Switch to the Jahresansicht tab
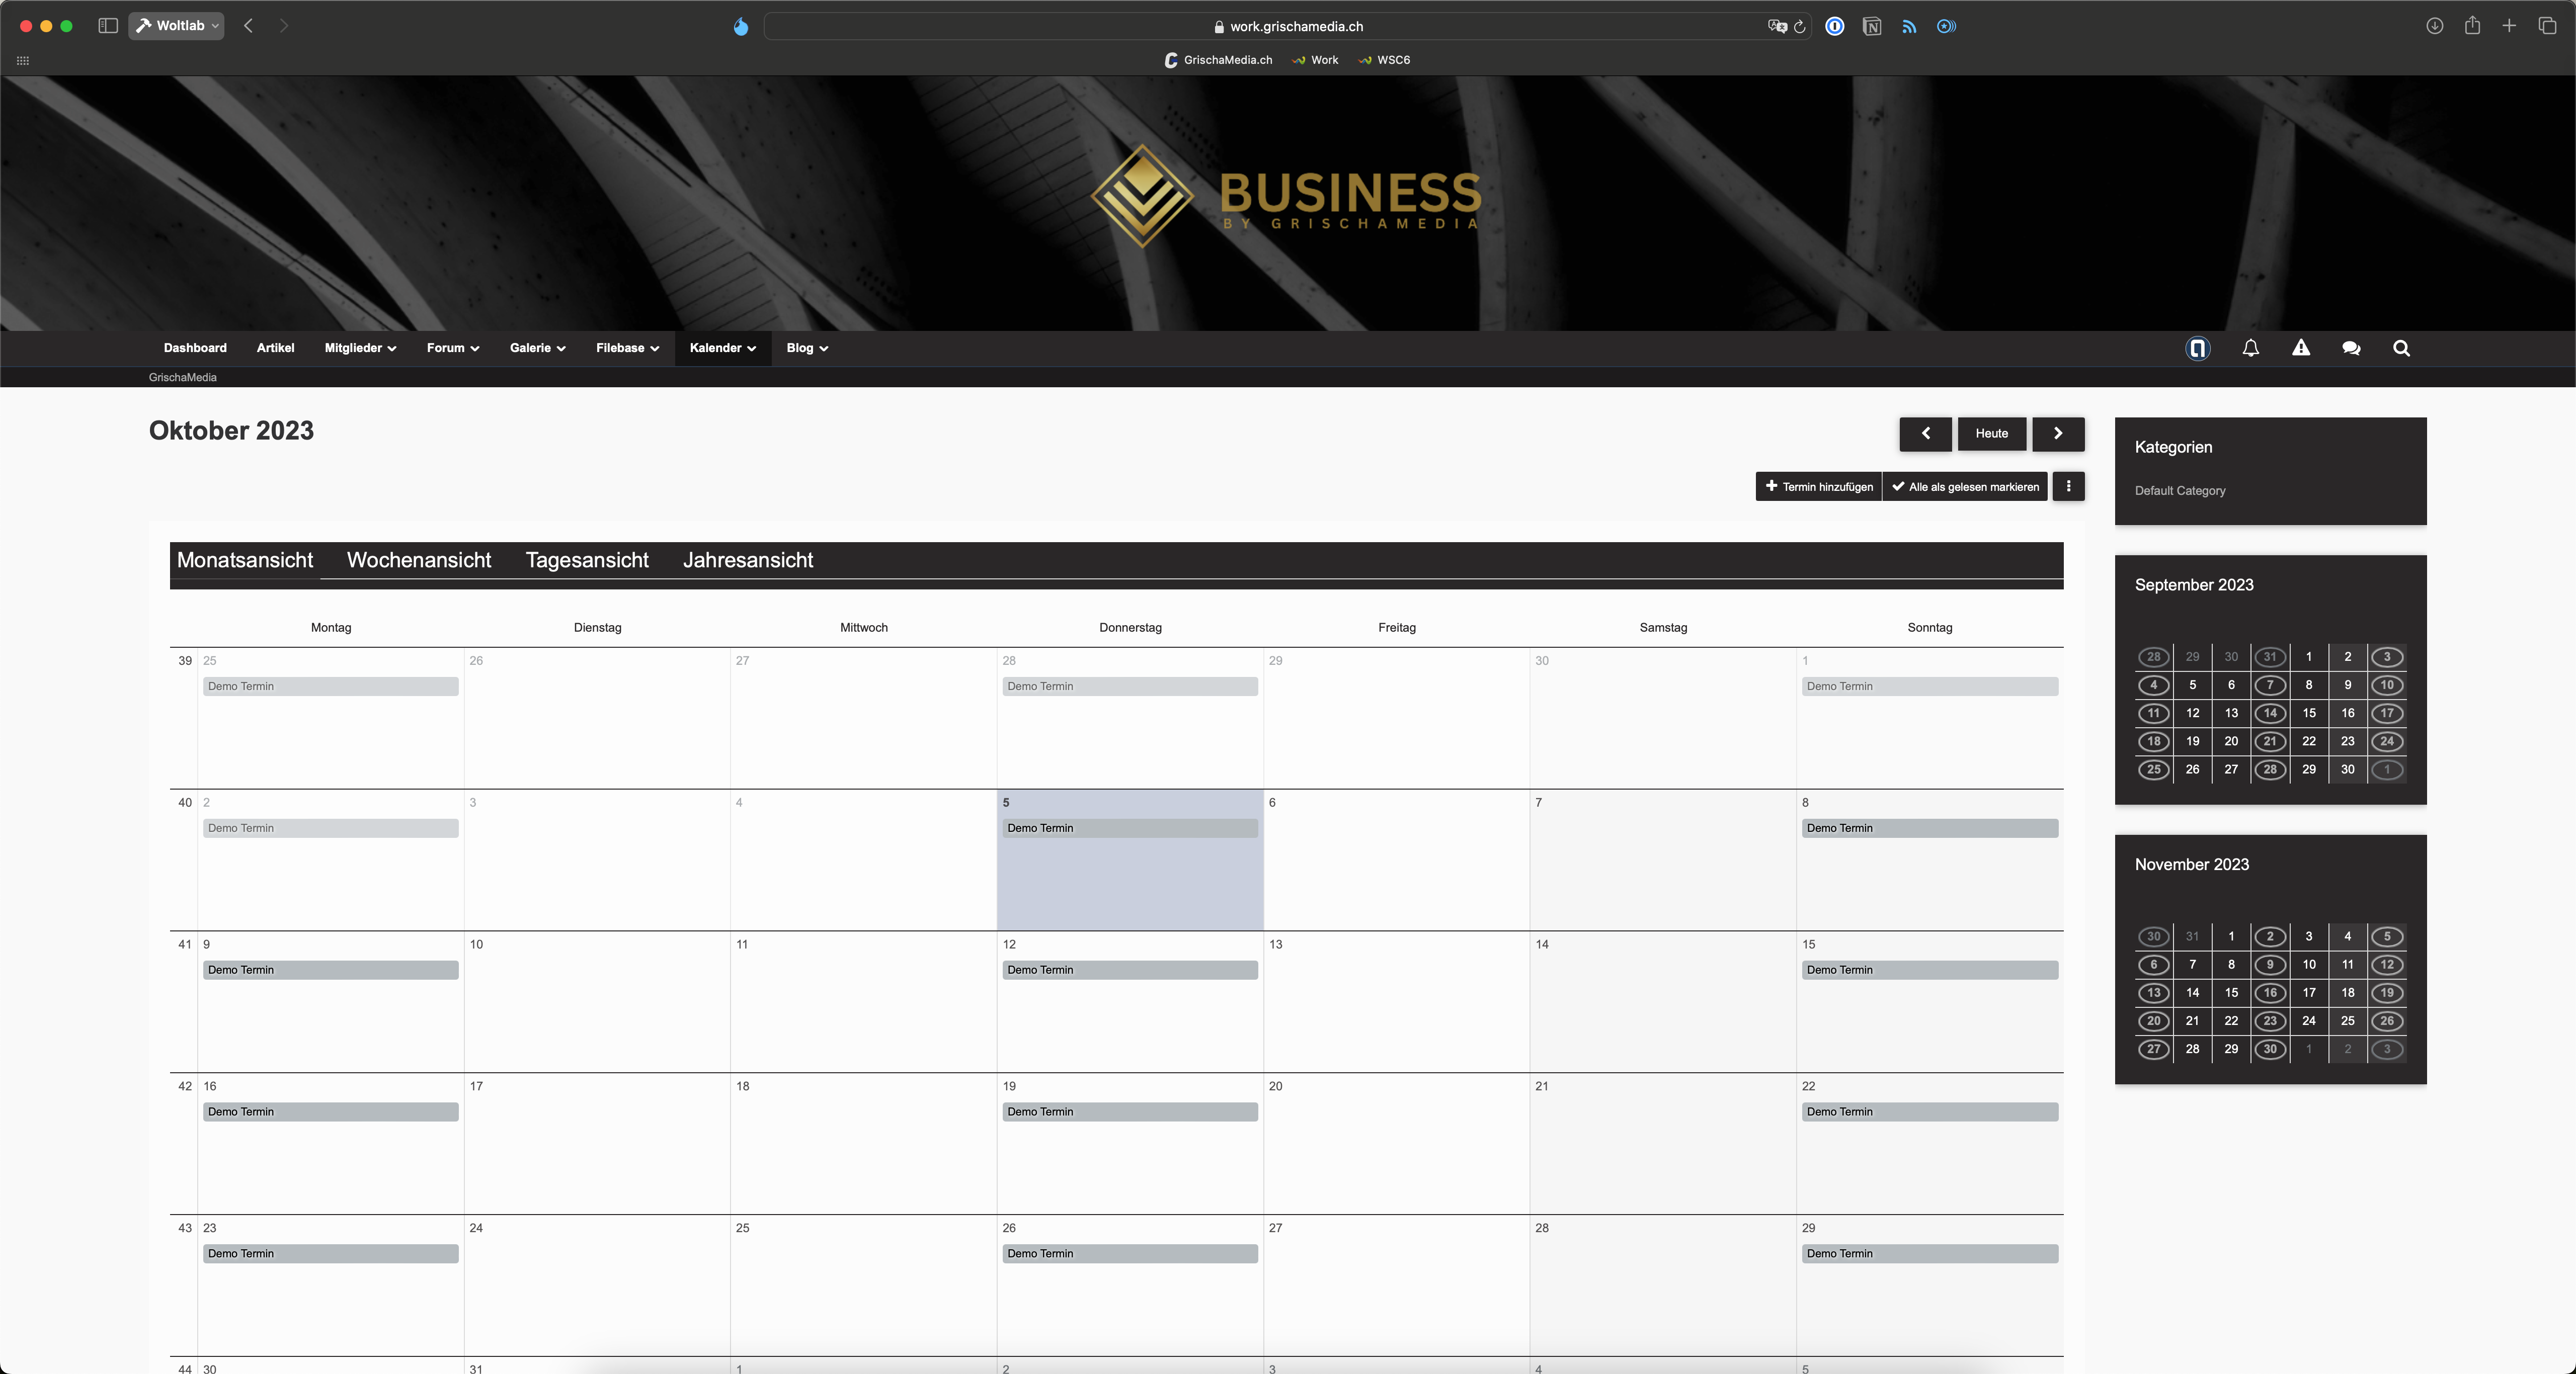Screen dimensions: 2576x1374 [x=747, y=560]
